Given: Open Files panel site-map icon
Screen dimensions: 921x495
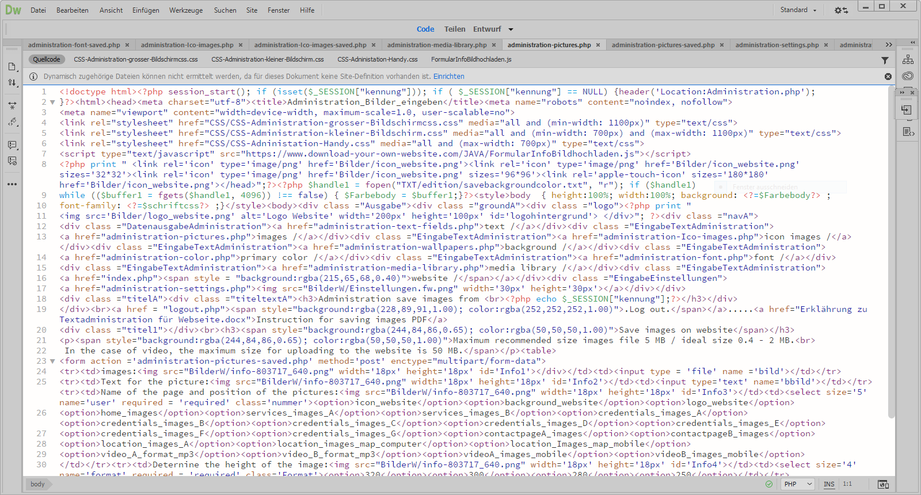Looking at the screenshot, I should click(908, 59).
